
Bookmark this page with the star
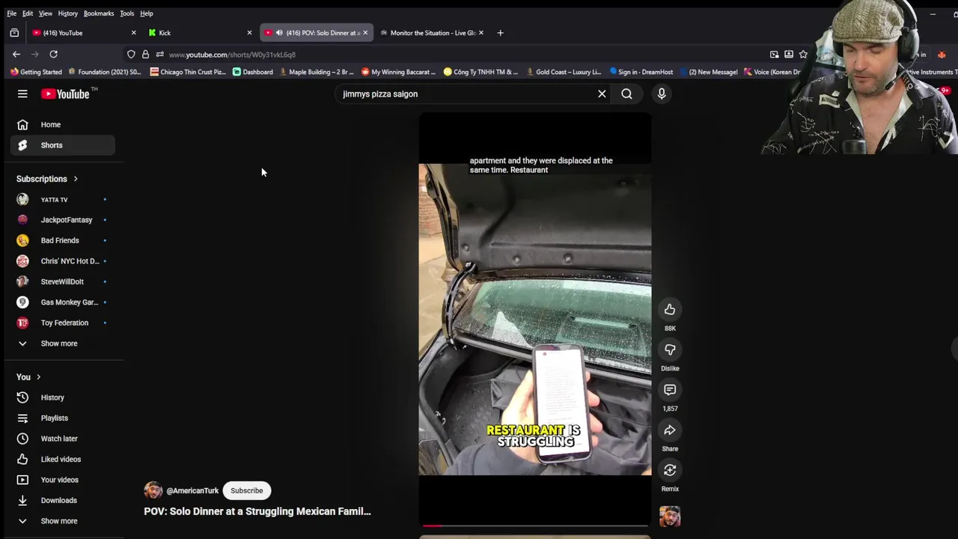click(803, 54)
